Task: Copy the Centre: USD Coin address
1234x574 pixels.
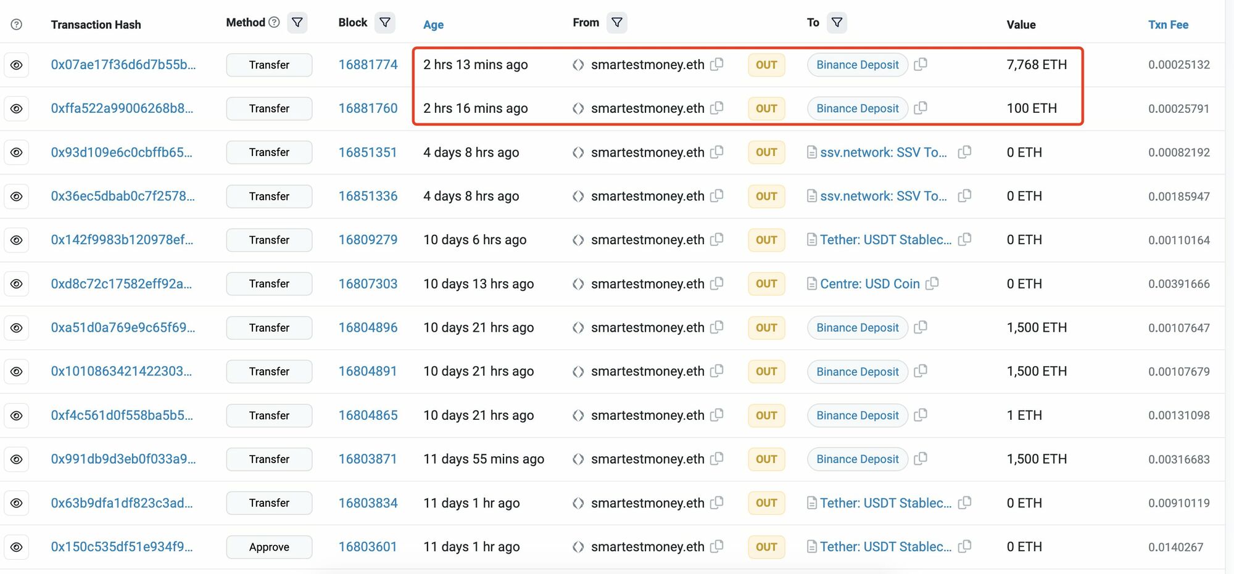Action: 932,283
